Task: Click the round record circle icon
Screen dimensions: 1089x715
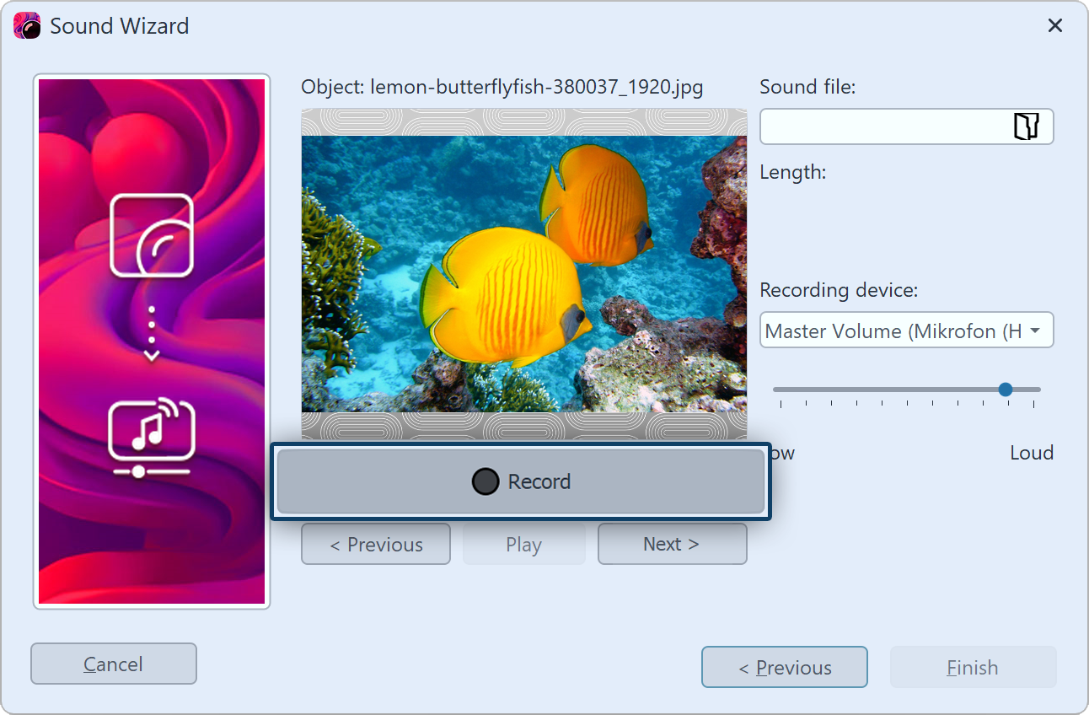Action: tap(485, 481)
